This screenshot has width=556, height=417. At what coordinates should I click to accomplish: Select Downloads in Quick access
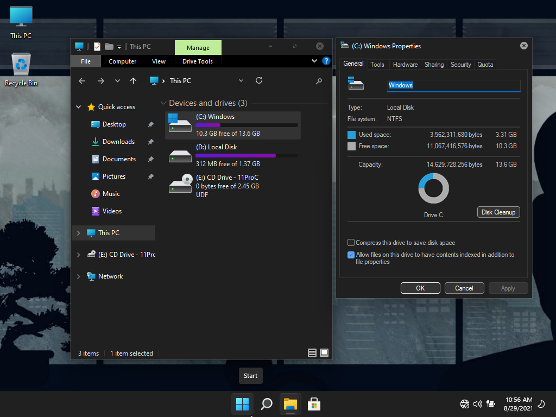(x=118, y=142)
